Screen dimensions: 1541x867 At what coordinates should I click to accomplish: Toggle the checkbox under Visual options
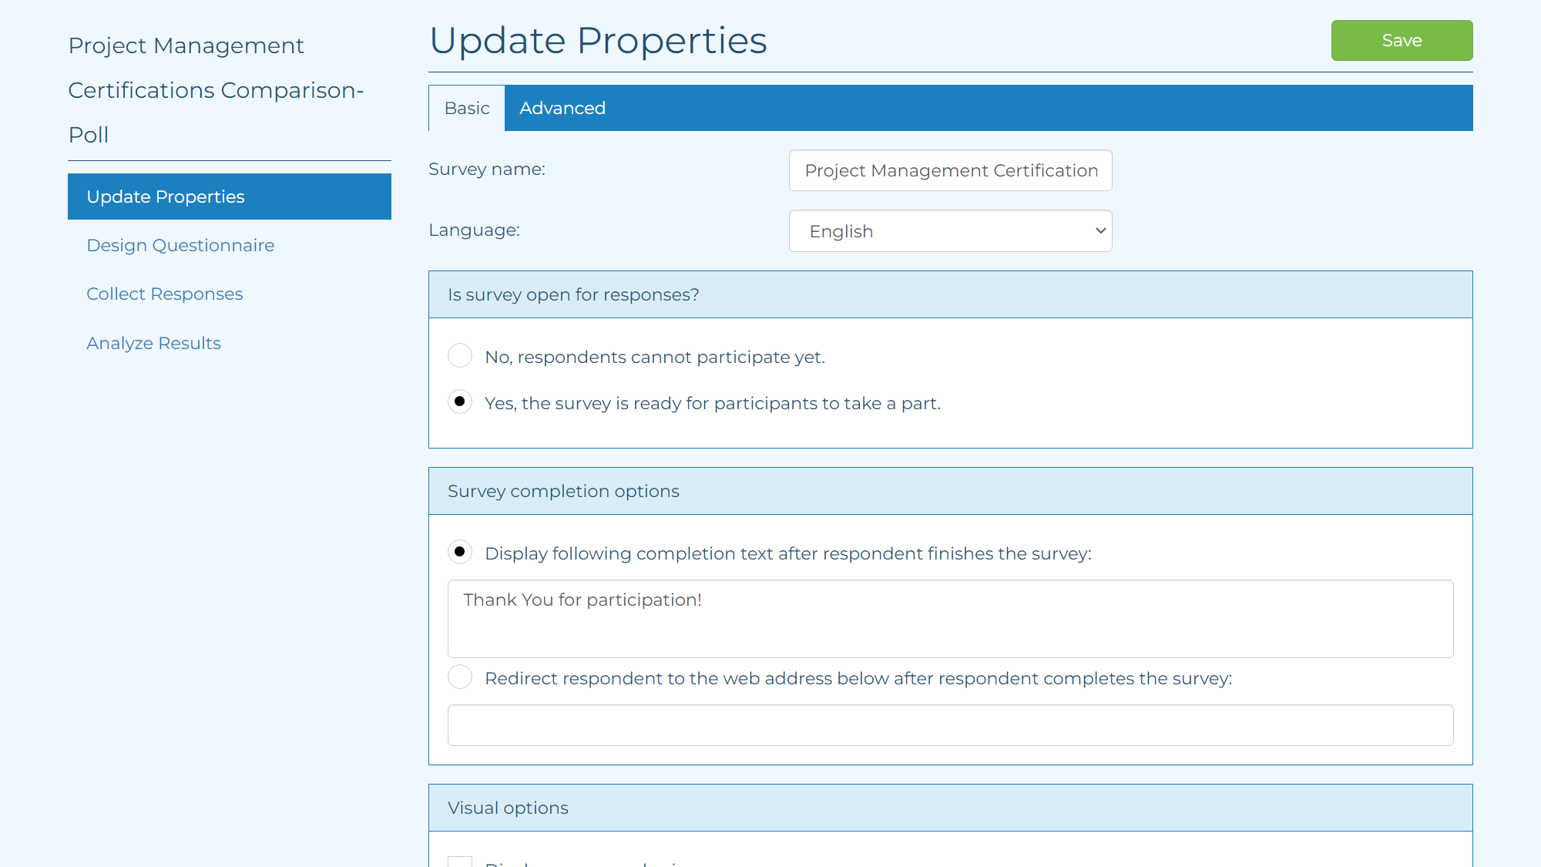[x=461, y=863]
